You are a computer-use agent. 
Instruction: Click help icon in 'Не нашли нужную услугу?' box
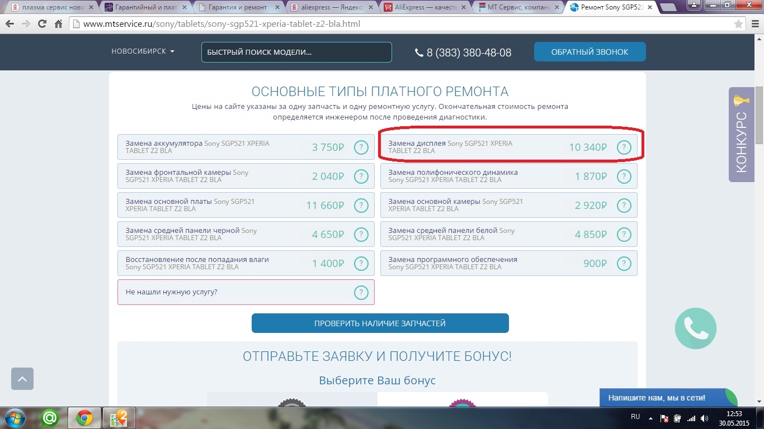361,292
